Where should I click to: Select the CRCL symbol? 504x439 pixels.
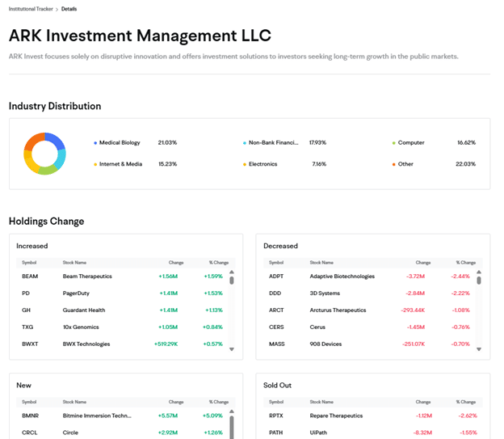pyautogui.click(x=30, y=433)
